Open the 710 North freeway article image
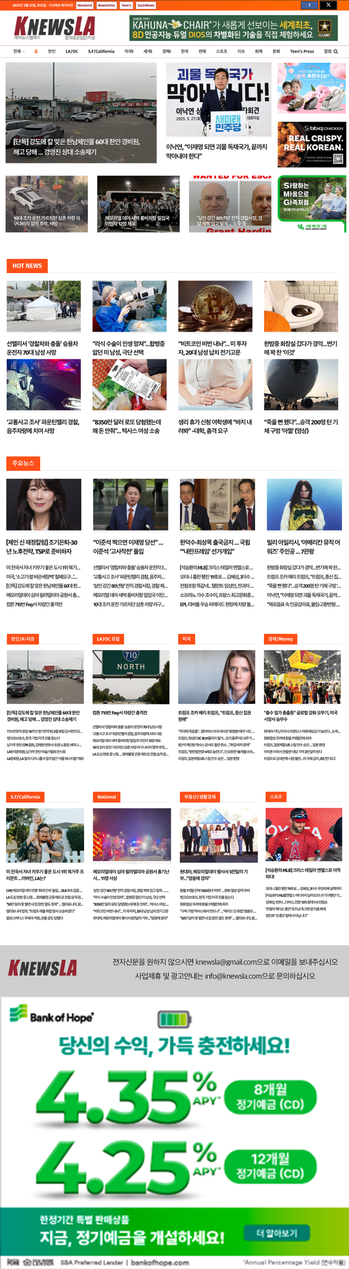Screen dimensions: 349x1269 pyautogui.click(x=131, y=677)
